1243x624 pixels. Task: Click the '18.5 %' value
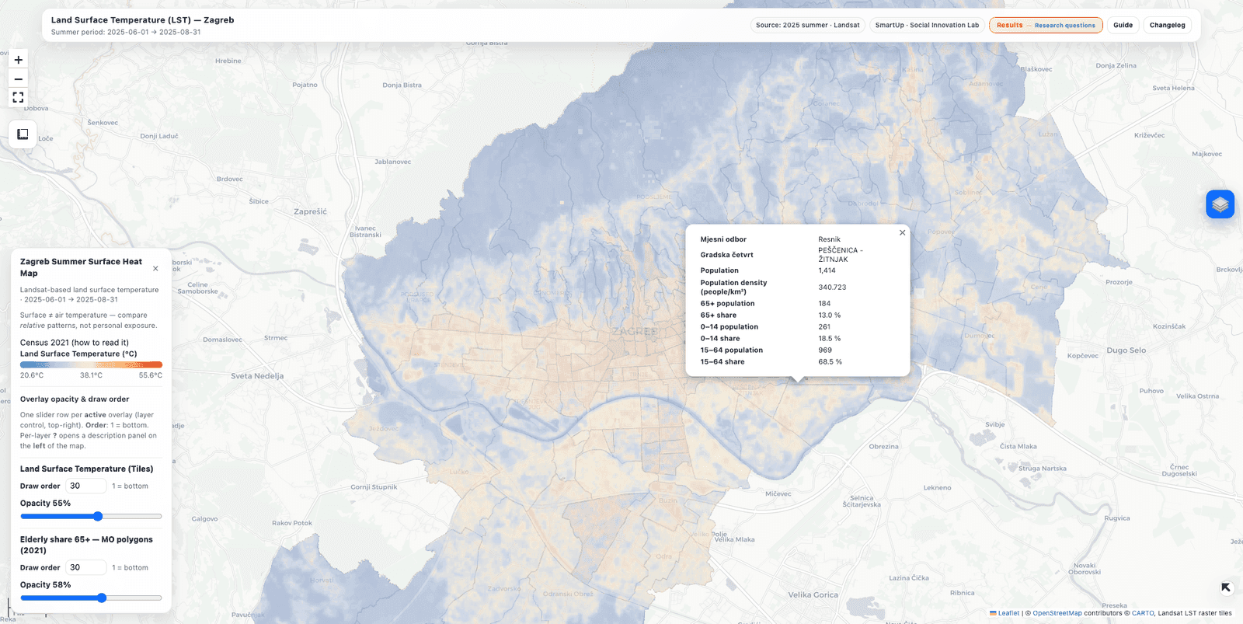[829, 339]
